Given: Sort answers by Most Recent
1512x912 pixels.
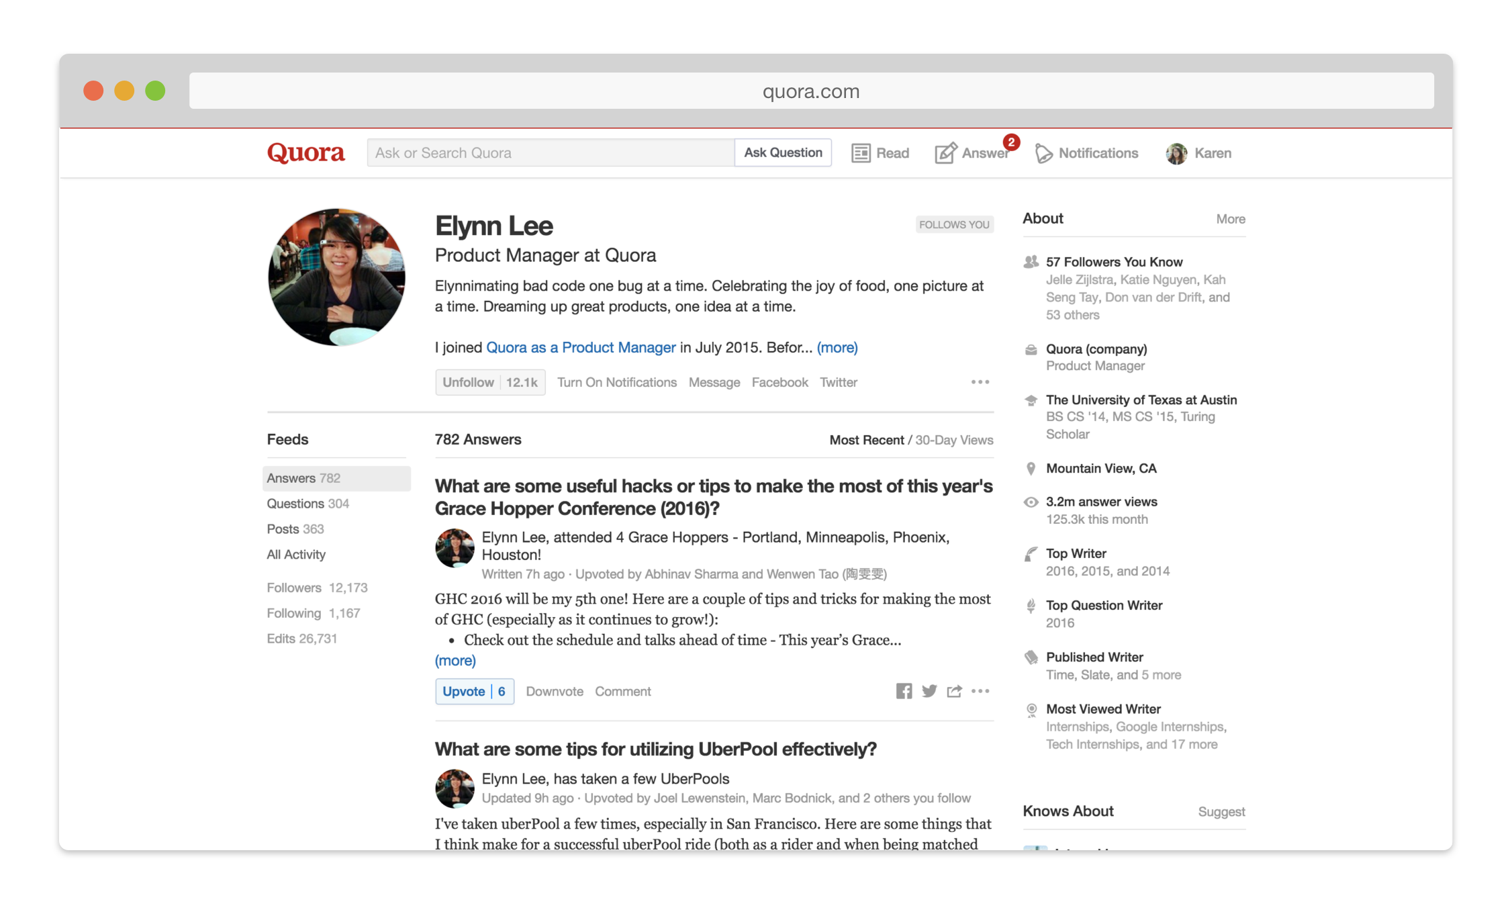Looking at the screenshot, I should [867, 440].
